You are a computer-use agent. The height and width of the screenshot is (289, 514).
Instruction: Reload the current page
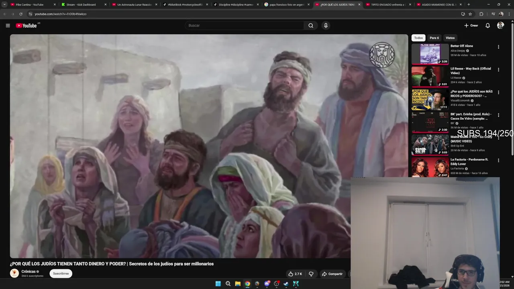click(x=21, y=14)
